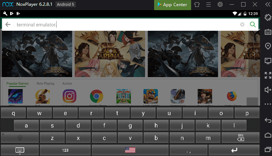Image resolution: width=272 pixels, height=156 pixels.
Task: Click the rotate screen icon in sidebar
Action: [x=268, y=17]
